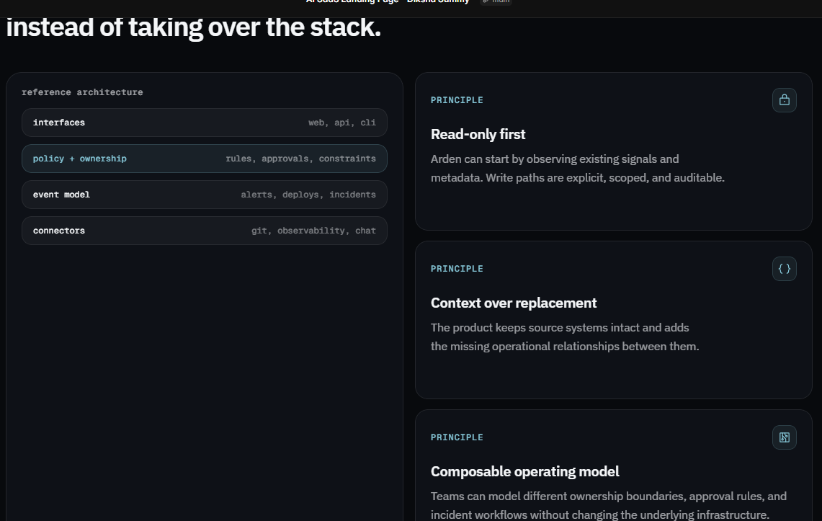Click "web, api, cli" text
Viewport: 822px width, 521px height.
[341, 123]
